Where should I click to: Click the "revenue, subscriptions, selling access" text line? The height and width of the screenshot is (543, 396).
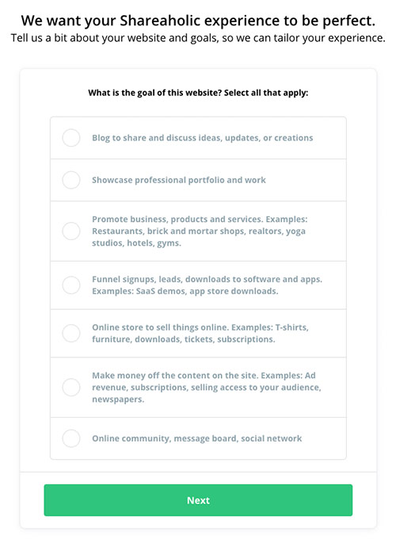click(x=207, y=387)
